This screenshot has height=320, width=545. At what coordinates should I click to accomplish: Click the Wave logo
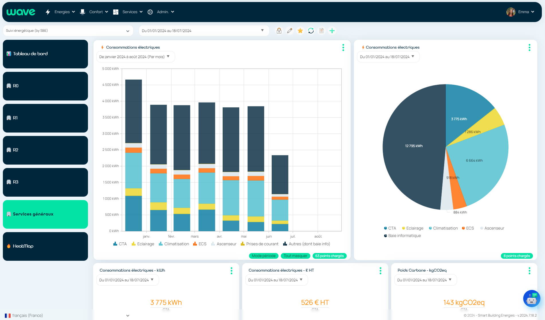click(x=21, y=12)
